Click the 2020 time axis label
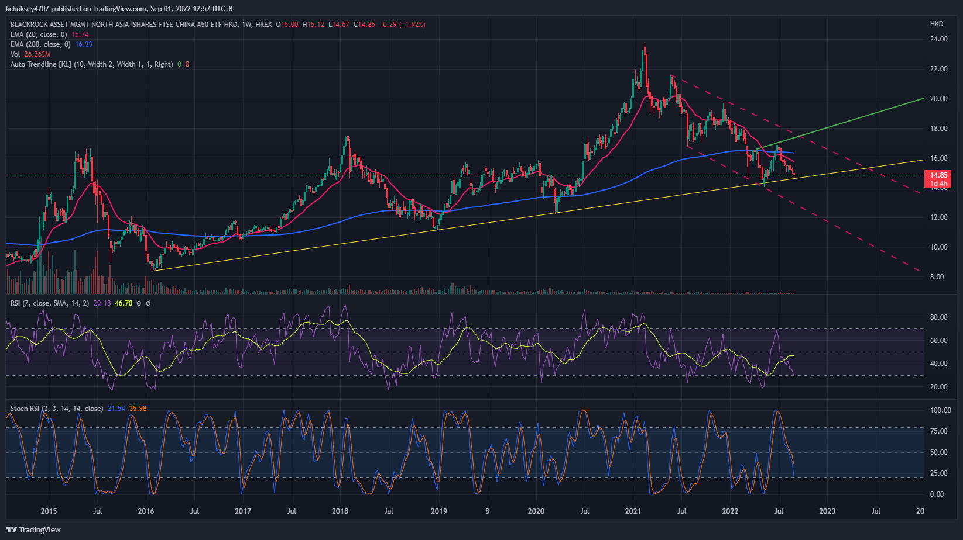Image resolution: width=963 pixels, height=540 pixels. (x=536, y=511)
